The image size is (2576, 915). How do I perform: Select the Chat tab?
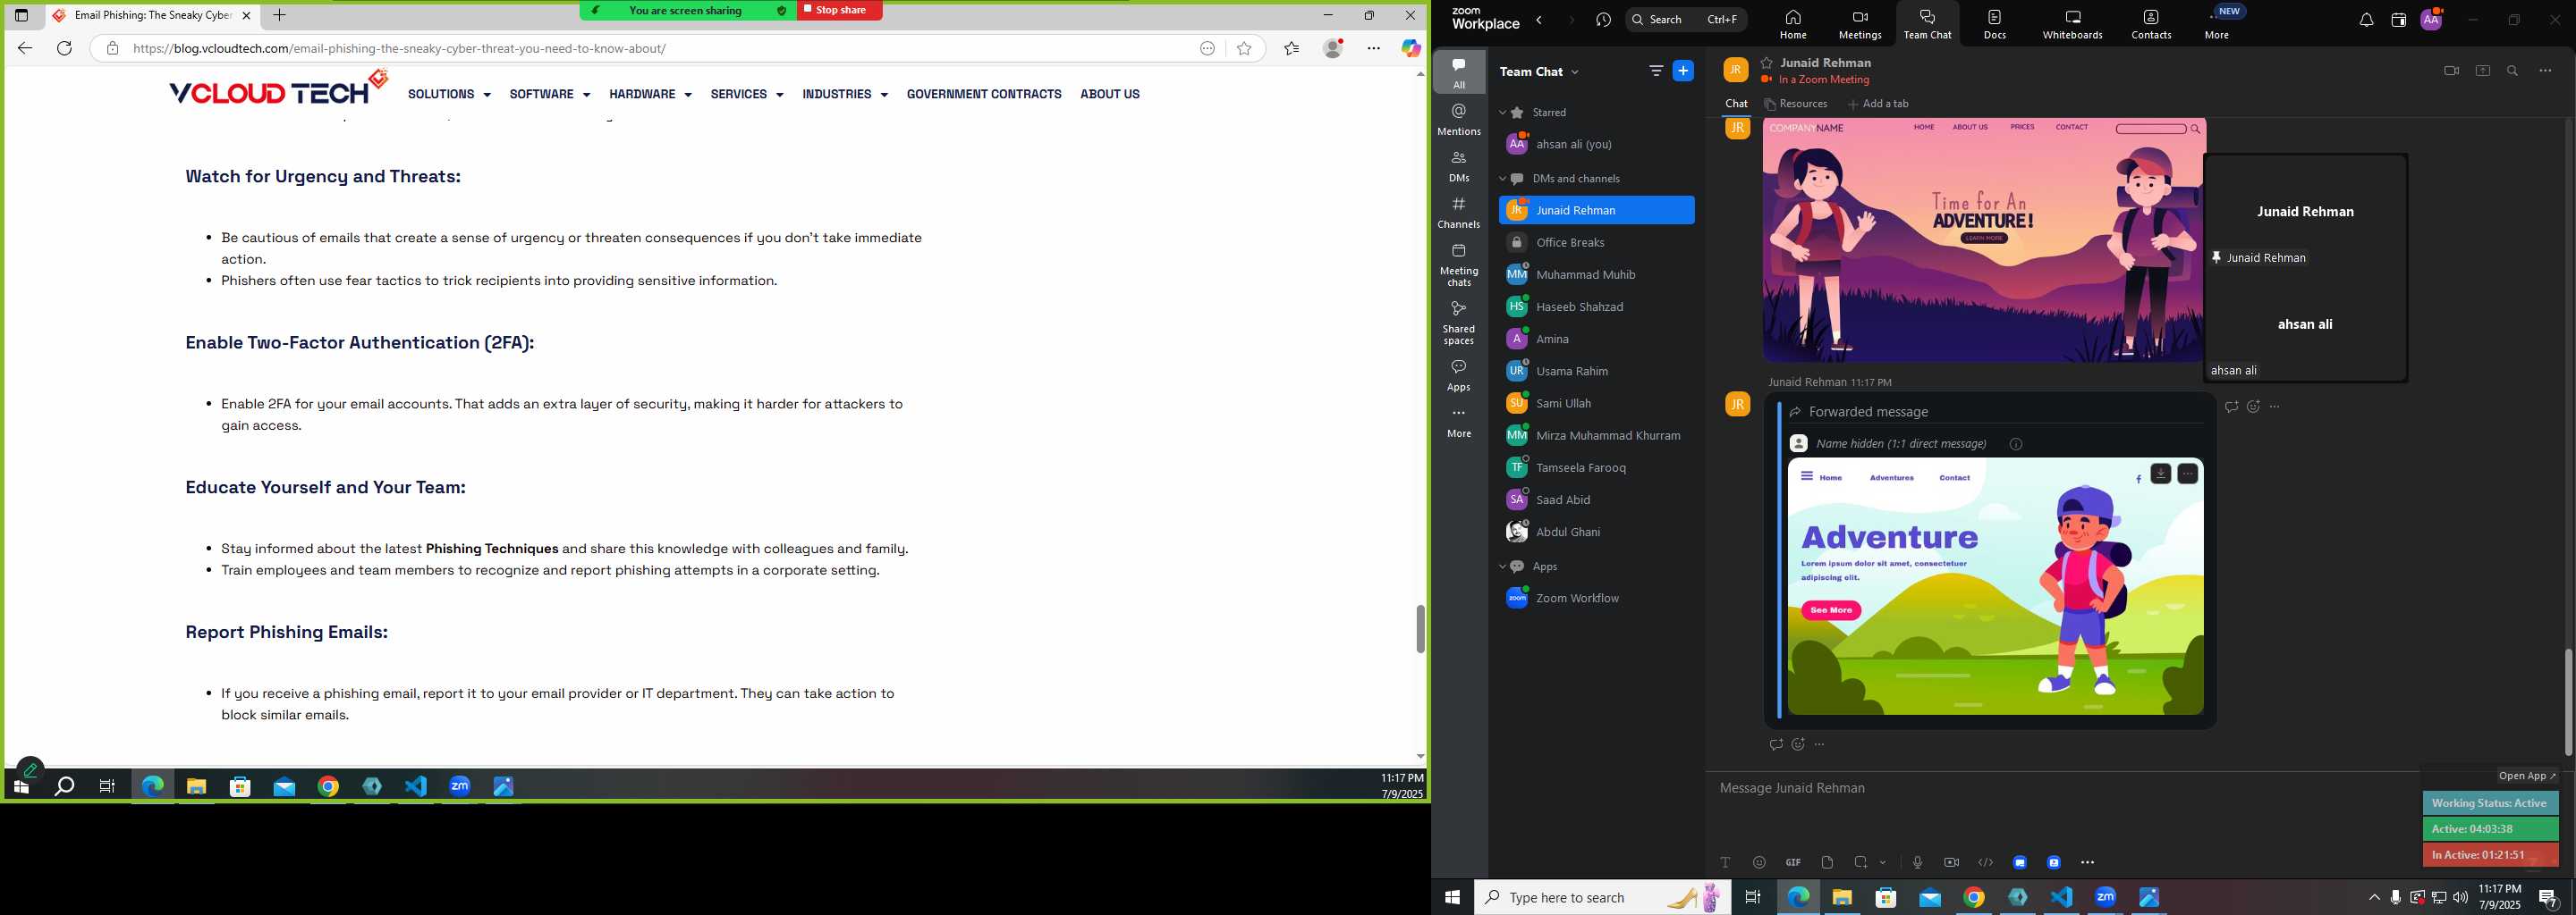tap(1736, 104)
